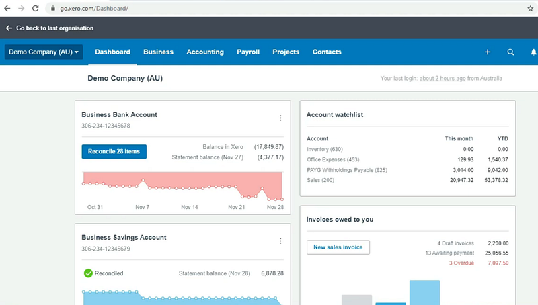
Task: Click Account watchlist heading
Action: point(334,114)
